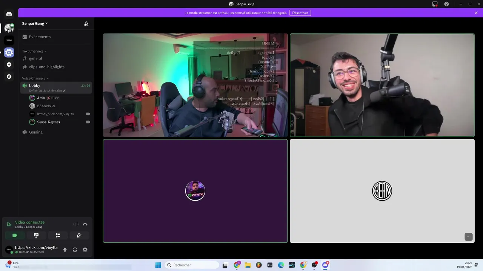
Task: Click the VINYLTN avatar in purple tile
Action: (x=195, y=191)
